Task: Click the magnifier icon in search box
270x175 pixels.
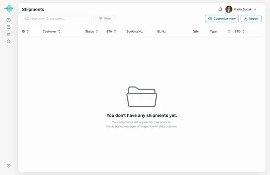Action: click(27, 19)
